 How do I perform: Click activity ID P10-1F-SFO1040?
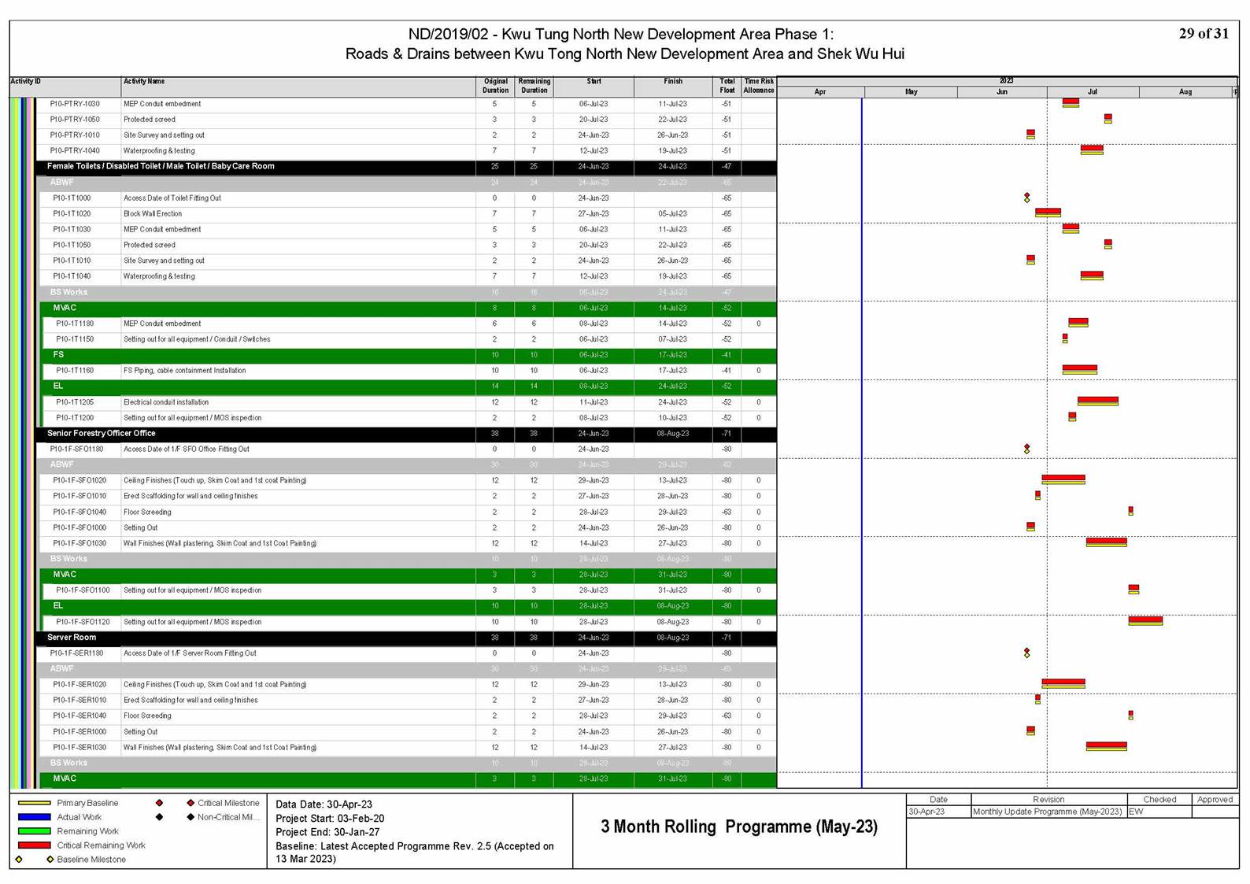(80, 512)
